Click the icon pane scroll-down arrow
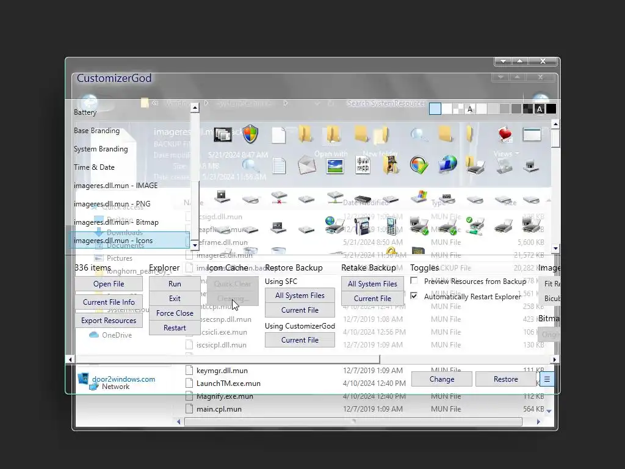 click(x=555, y=249)
